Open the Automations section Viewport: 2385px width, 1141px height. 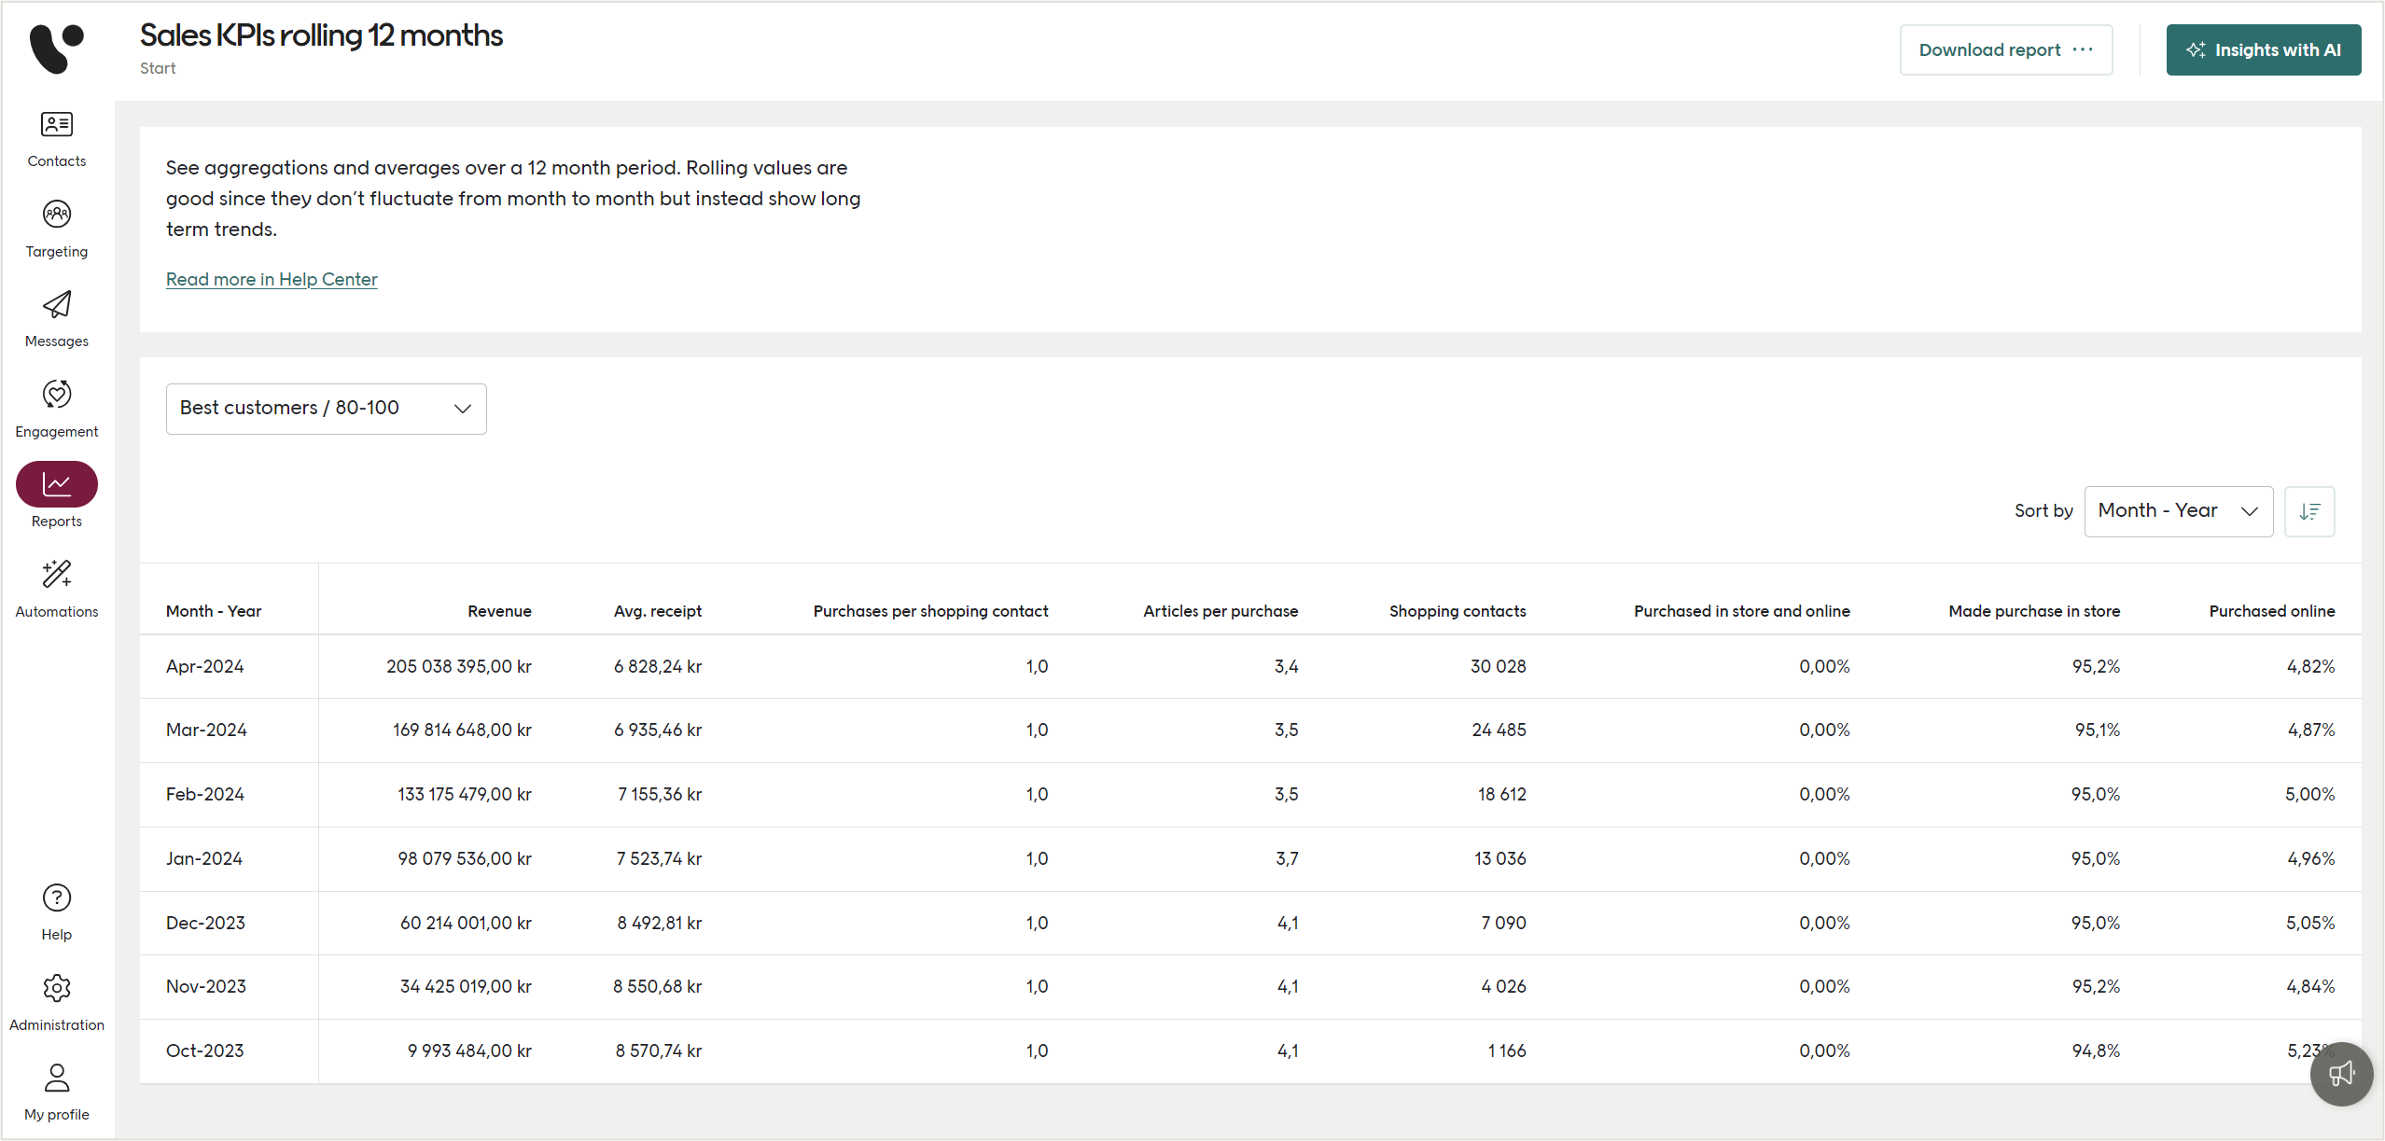click(56, 588)
